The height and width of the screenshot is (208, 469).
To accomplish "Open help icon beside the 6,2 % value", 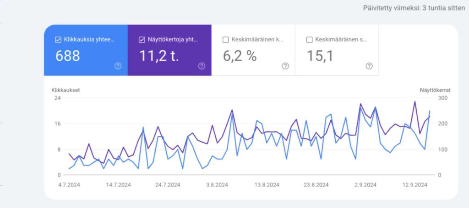I will click(285, 66).
